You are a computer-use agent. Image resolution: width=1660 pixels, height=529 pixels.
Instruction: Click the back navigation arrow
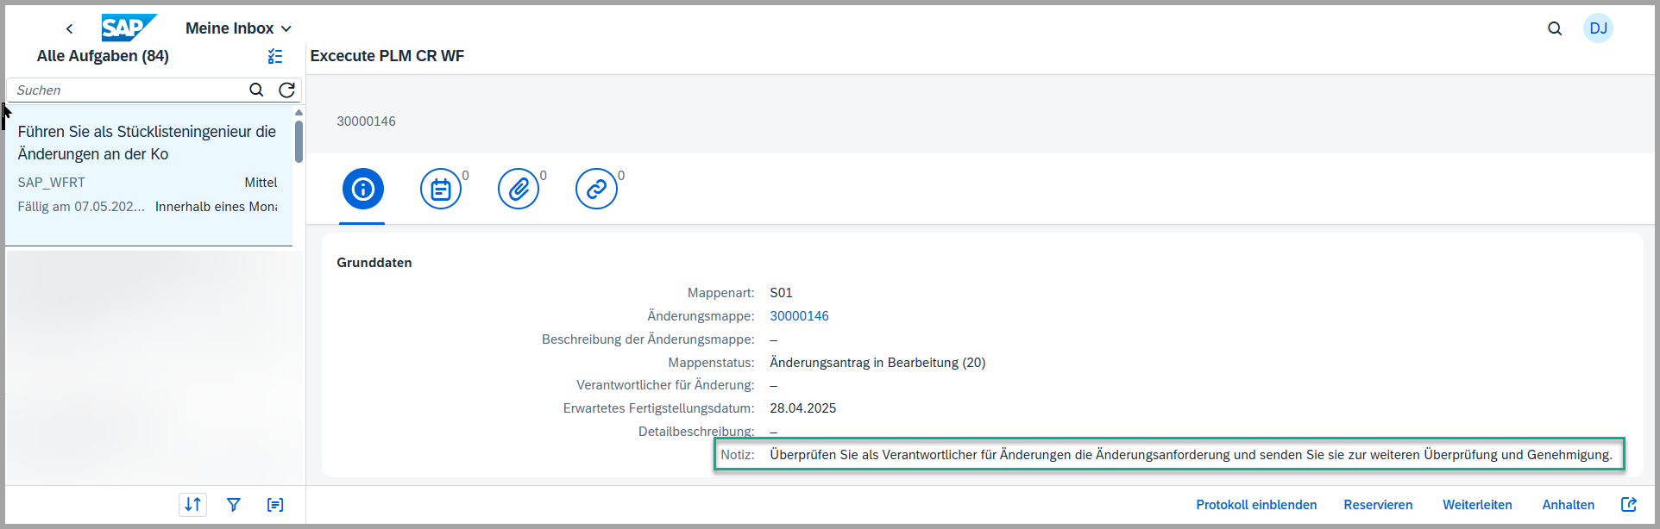tap(69, 29)
